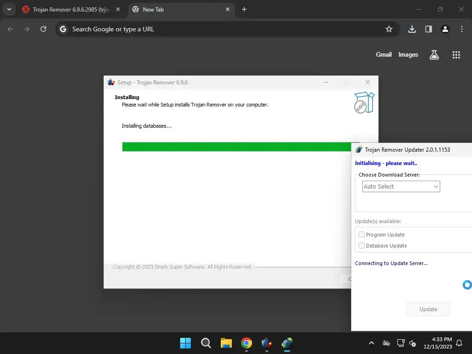Click the installer box and disc image

point(364,103)
